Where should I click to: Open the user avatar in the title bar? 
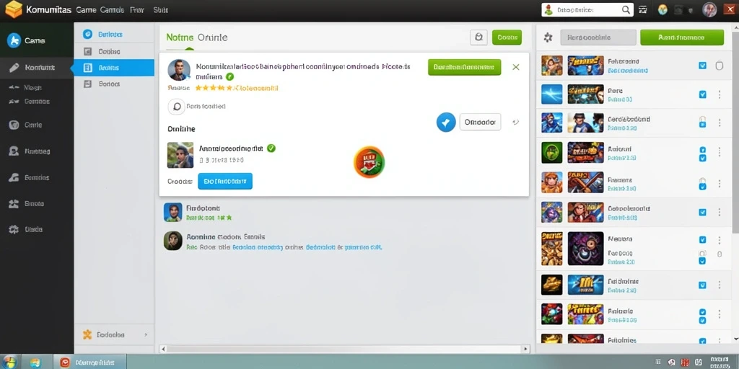click(x=709, y=9)
